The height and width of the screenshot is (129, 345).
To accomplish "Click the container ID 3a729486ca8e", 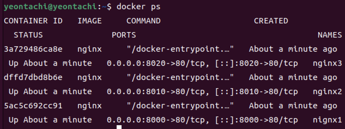I will pyautogui.click(x=33, y=49).
